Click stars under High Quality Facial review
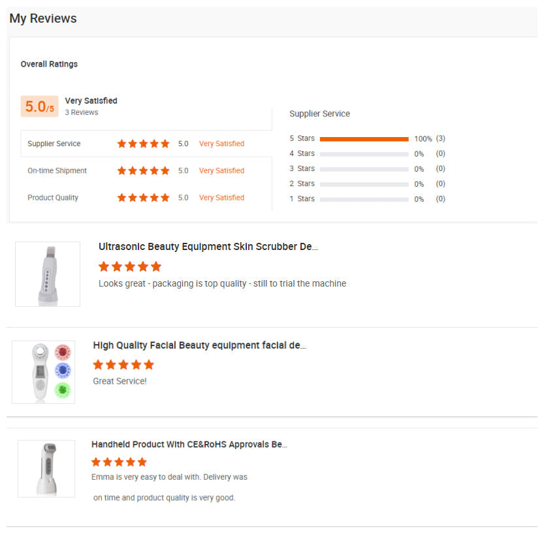Screen dimensions: 544x534 (123, 364)
